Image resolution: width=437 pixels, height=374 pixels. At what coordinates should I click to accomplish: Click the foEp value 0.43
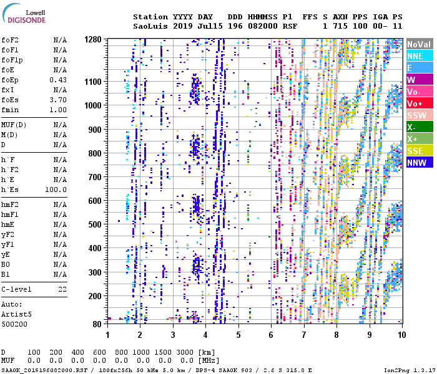[58, 80]
